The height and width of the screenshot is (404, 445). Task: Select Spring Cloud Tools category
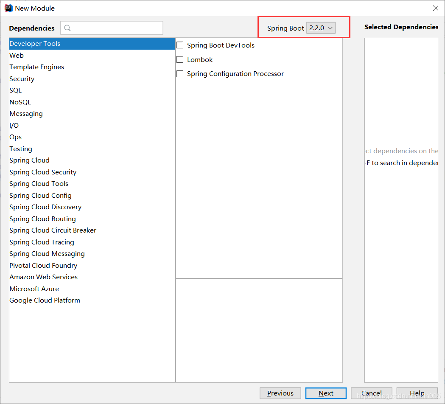pyautogui.click(x=92, y=184)
